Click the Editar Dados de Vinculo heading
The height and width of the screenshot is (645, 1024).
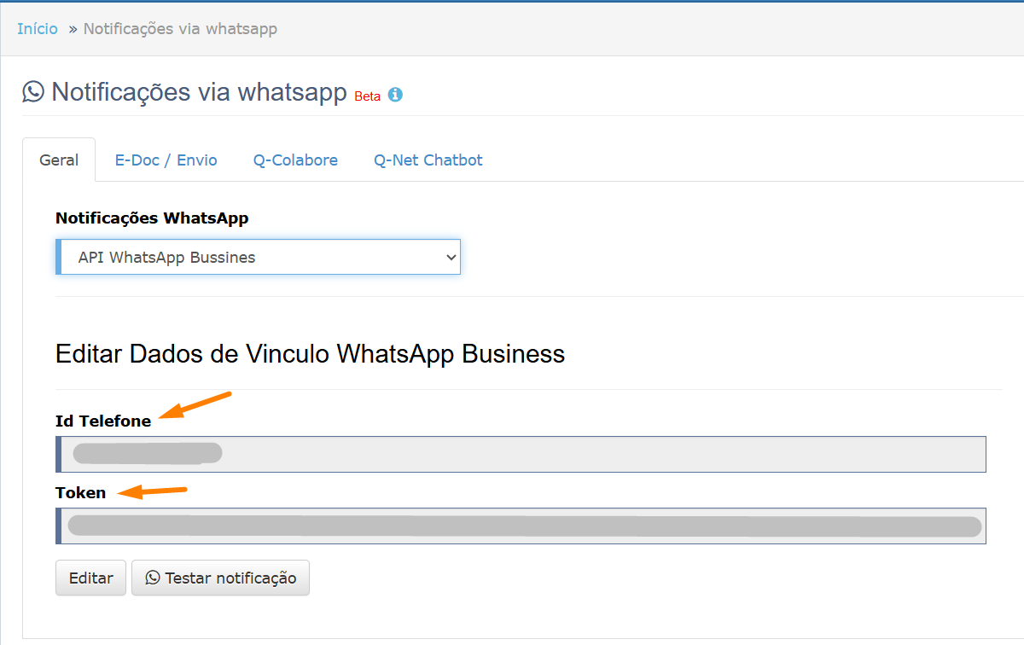click(310, 353)
